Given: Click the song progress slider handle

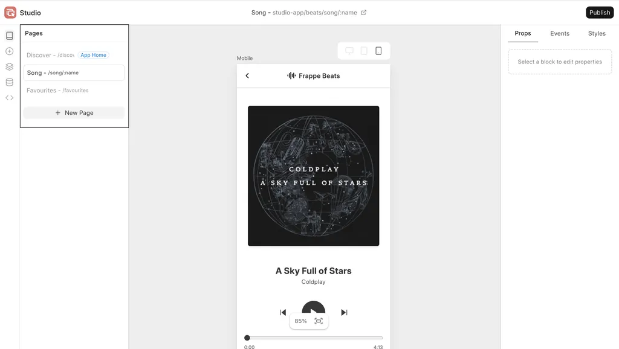Looking at the screenshot, I should tap(247, 338).
